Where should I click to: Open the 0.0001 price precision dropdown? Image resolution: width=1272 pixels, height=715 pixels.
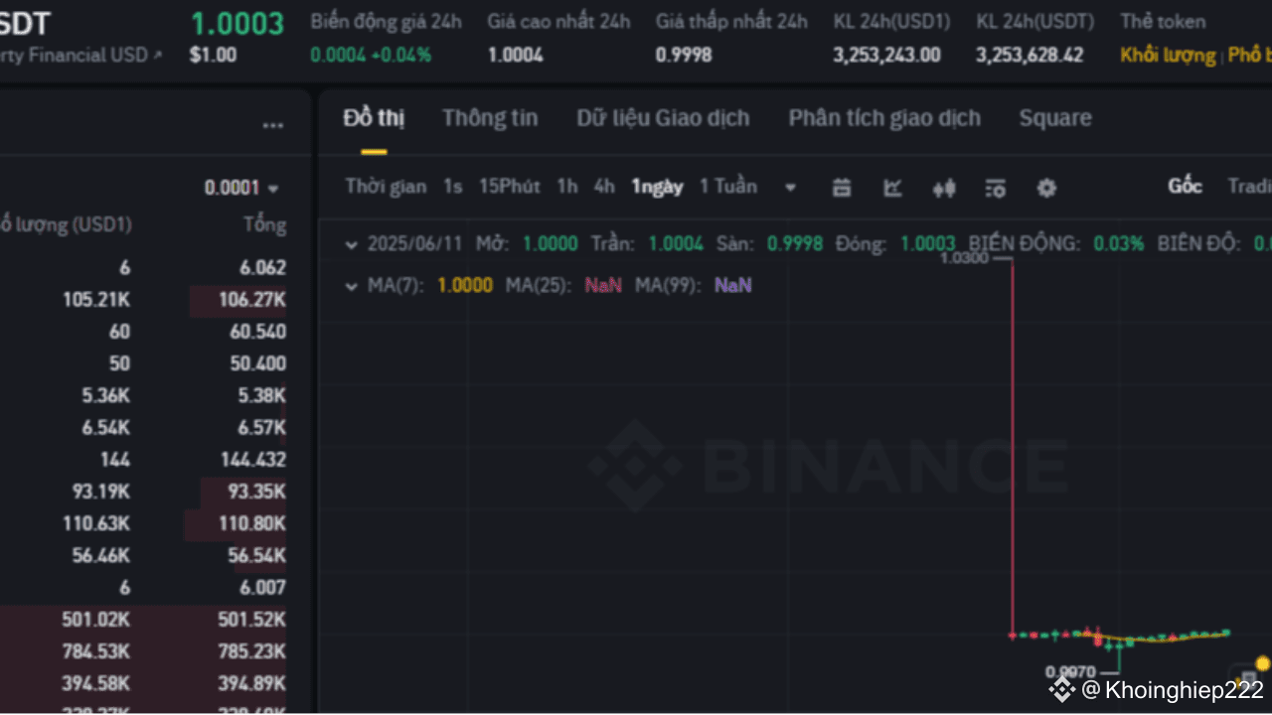point(241,188)
